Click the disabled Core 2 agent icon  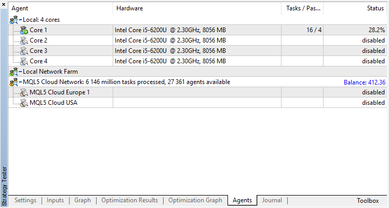[24, 40]
